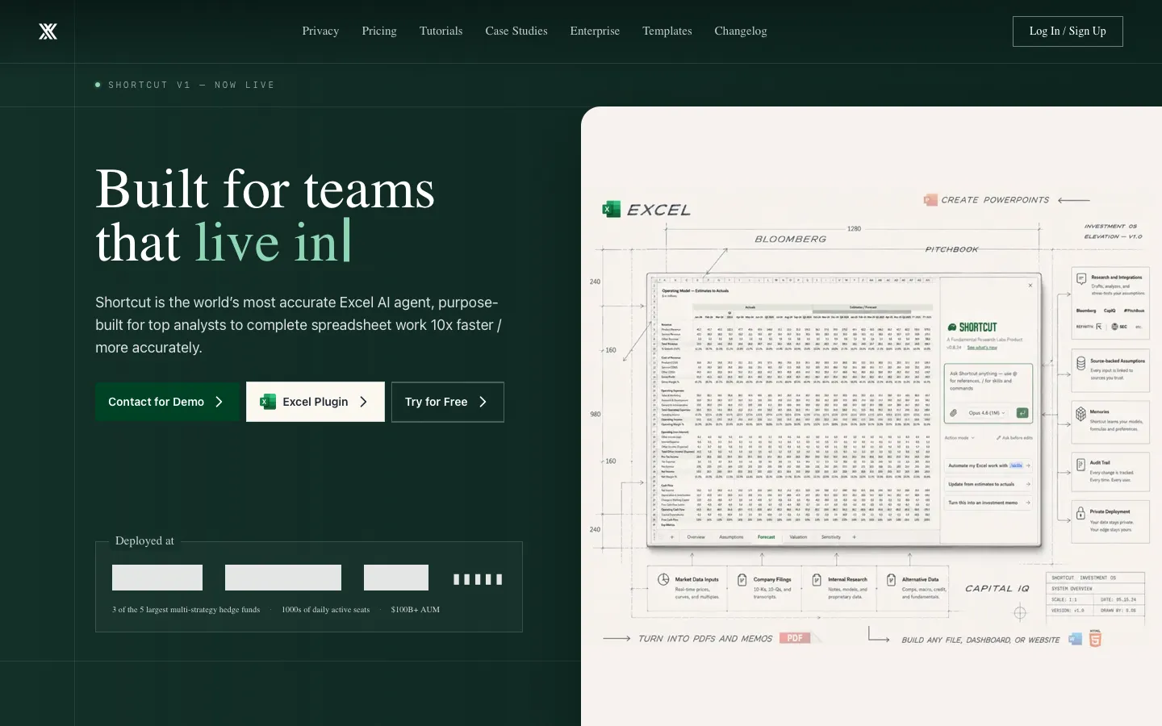This screenshot has width=1162, height=726.
Task: Open the Changelog page
Action: coord(741,31)
